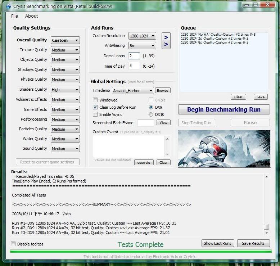The height and width of the screenshot is (266, 280).
Task: Minimize the benchmarking window
Action: click(247, 5)
